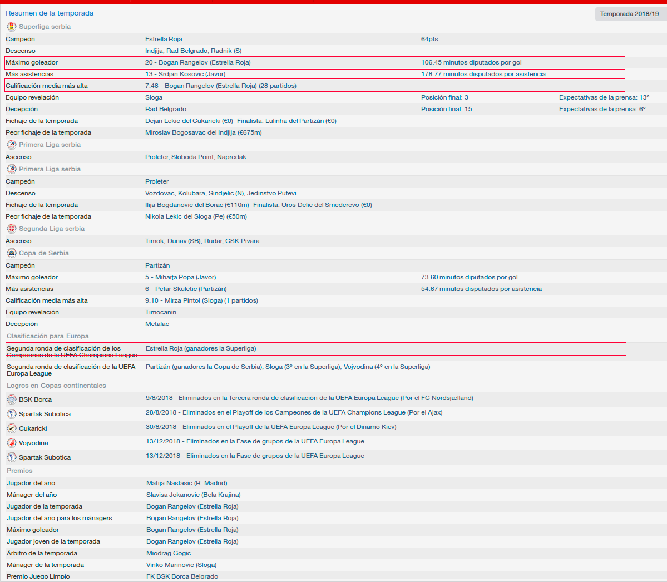Open Bogan Rangelov in Jugador joven de la temporada row

click(192, 541)
